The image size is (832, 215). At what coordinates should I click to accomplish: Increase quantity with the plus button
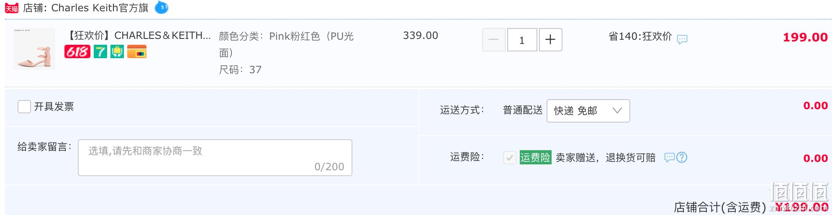click(x=550, y=40)
